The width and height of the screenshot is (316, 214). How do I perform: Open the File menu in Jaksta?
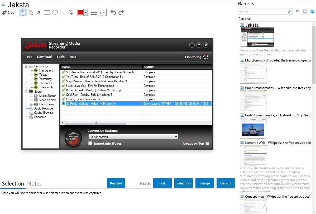pos(30,57)
